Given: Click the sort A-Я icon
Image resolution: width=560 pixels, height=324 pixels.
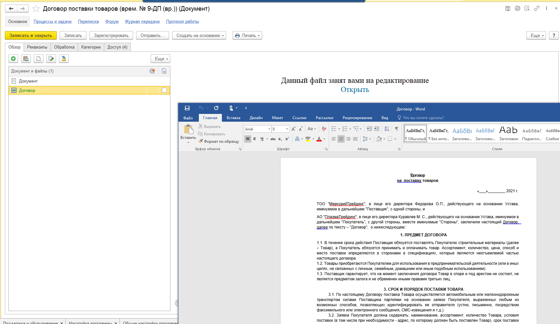Looking at the screenshot, I should (387, 129).
